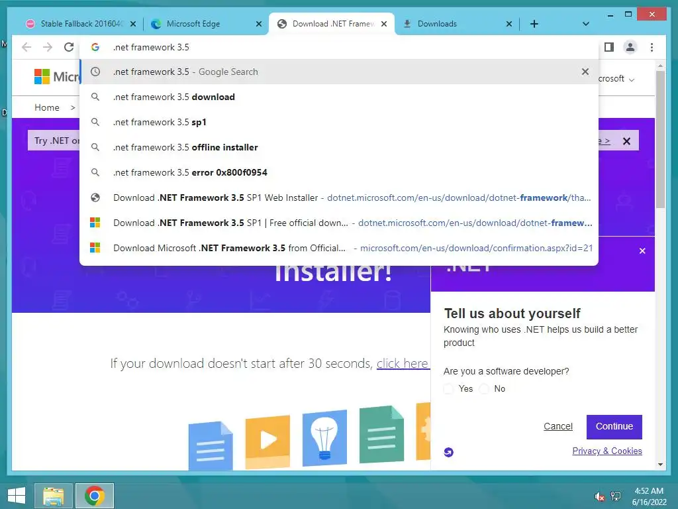This screenshot has width=678, height=509.
Task: Click the Continue button in survey
Action: [x=614, y=427]
